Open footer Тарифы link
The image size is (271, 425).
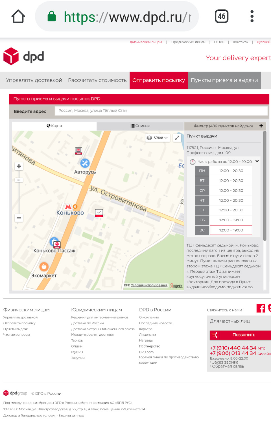pyautogui.click(x=77, y=340)
